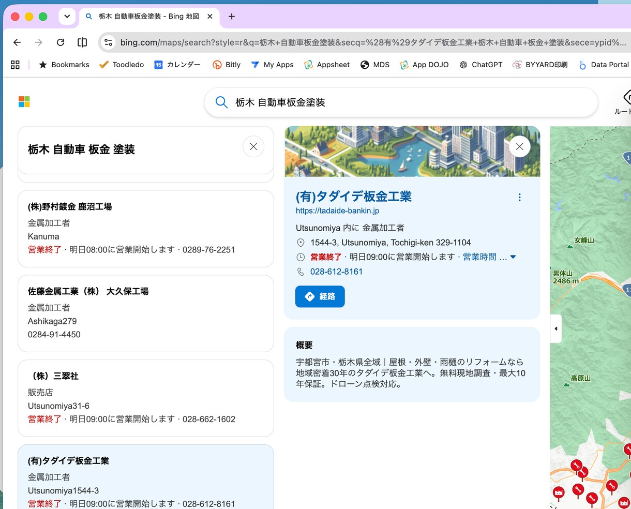The width and height of the screenshot is (631, 509).
Task: Toggle the browser side panel icon
Action: click(82, 42)
